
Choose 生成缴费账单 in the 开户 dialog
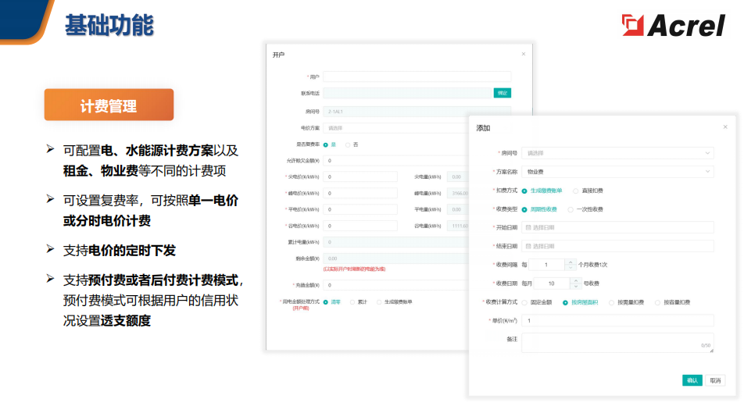point(395,302)
